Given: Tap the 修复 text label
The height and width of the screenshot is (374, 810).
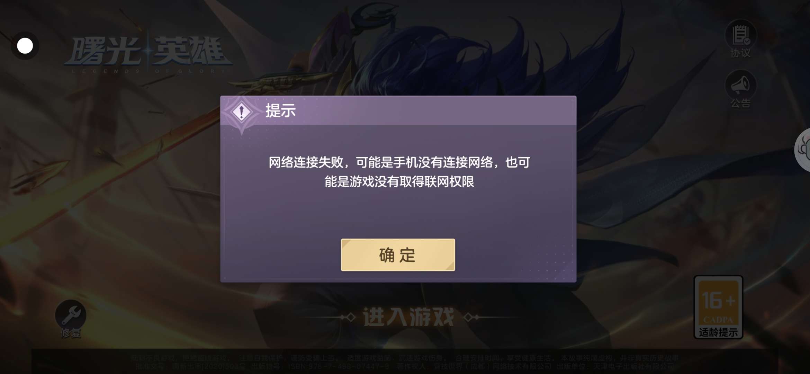Looking at the screenshot, I should [71, 333].
